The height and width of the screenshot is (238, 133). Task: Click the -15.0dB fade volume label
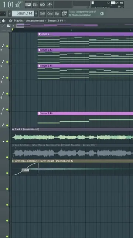coord(25,170)
